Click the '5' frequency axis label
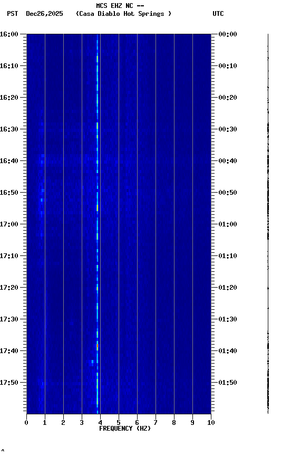This screenshot has height=456, width=291. point(119,423)
